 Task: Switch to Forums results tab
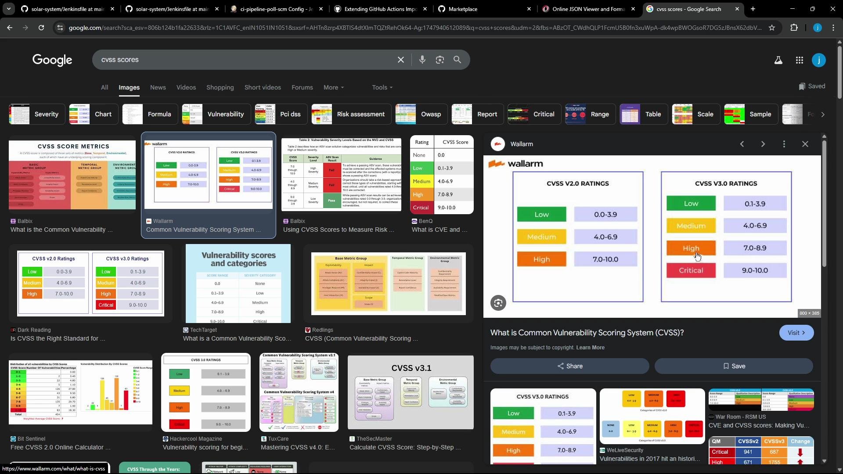point(302,87)
